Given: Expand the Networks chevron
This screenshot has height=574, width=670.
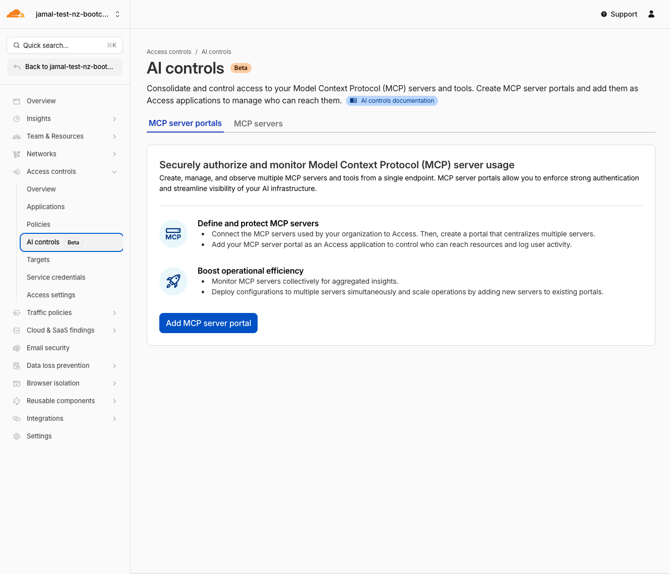Looking at the screenshot, I should (114, 154).
